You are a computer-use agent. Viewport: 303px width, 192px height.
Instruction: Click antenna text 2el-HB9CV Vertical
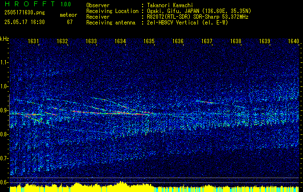click(x=173, y=23)
